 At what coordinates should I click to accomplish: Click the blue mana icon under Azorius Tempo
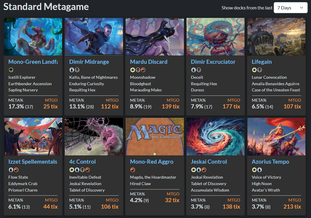click(x=260, y=170)
